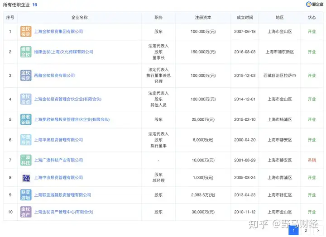Click the 爱企查 logo at top right

(315, 5)
